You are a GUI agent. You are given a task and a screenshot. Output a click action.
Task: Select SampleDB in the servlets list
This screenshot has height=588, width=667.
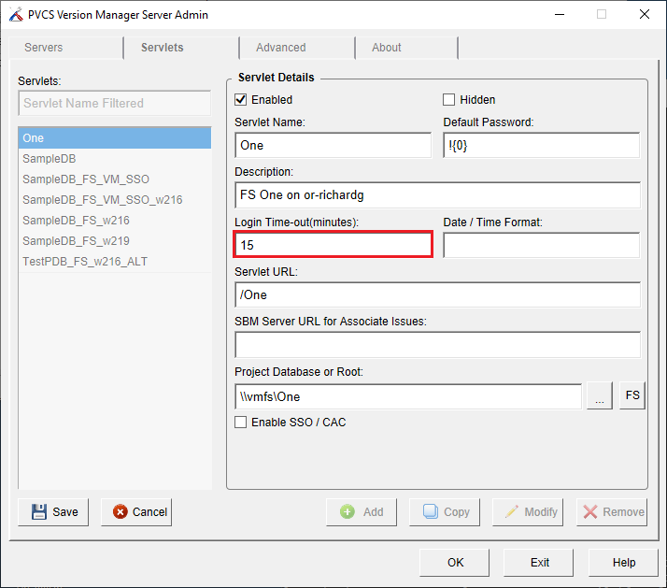coord(114,159)
